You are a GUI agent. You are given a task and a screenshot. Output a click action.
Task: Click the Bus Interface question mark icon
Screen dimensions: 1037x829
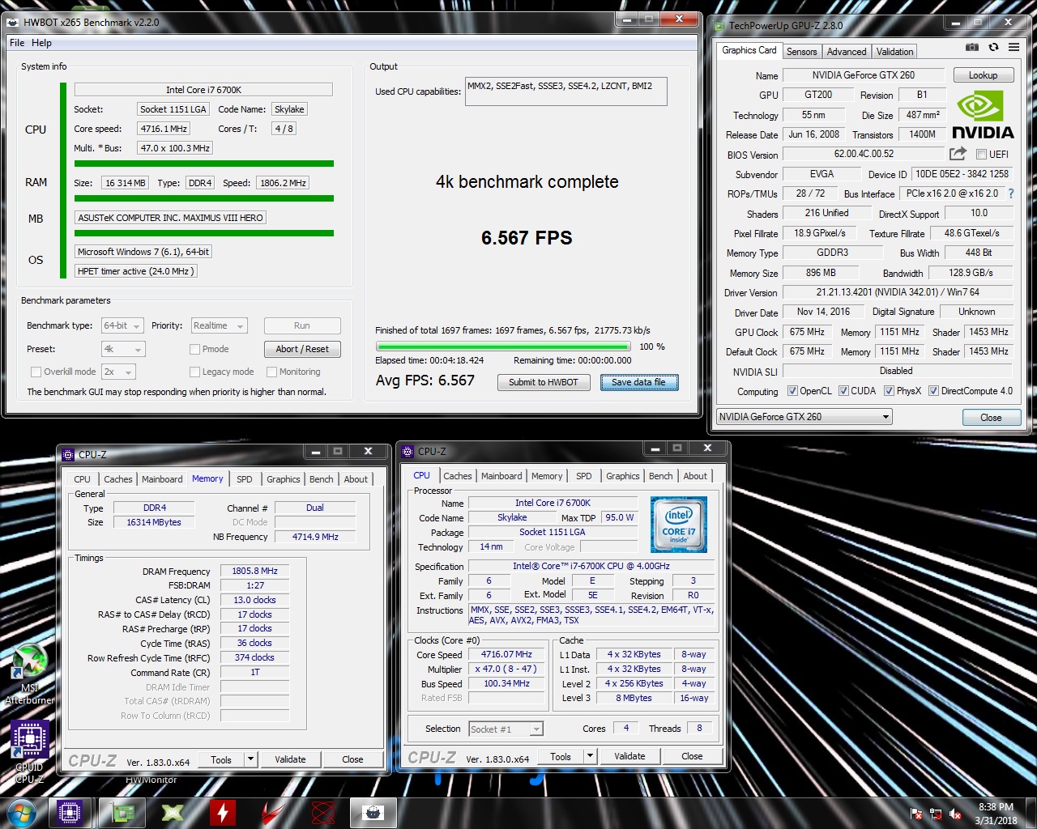tap(1010, 193)
